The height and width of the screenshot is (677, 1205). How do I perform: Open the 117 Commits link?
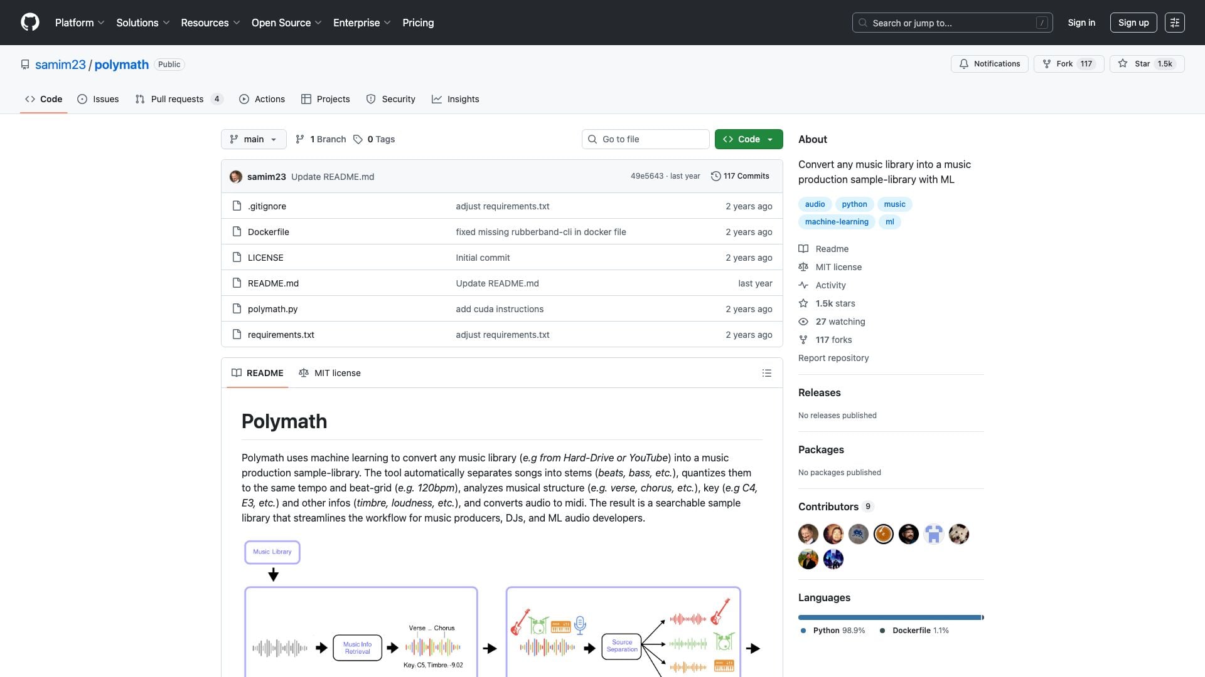point(740,176)
